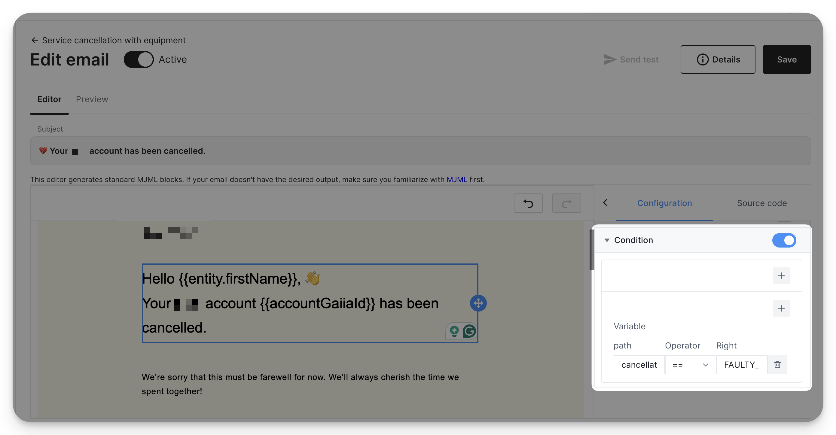Open the Configuration tab

664,203
